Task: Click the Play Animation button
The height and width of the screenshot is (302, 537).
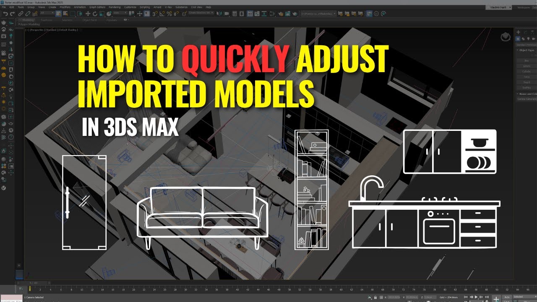Action: click(x=476, y=297)
